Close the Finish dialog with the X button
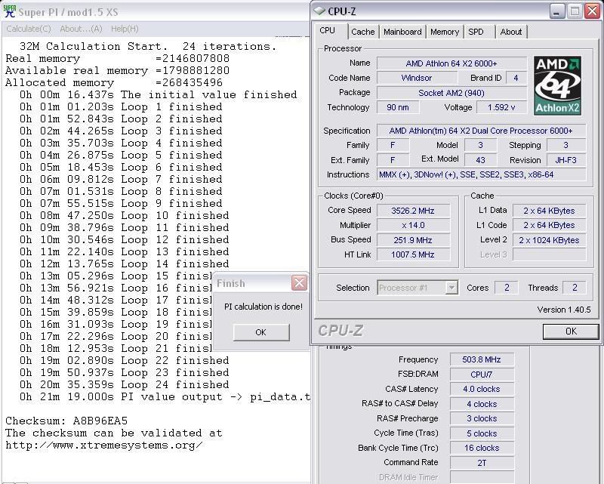The width and height of the screenshot is (604, 484). (x=299, y=283)
